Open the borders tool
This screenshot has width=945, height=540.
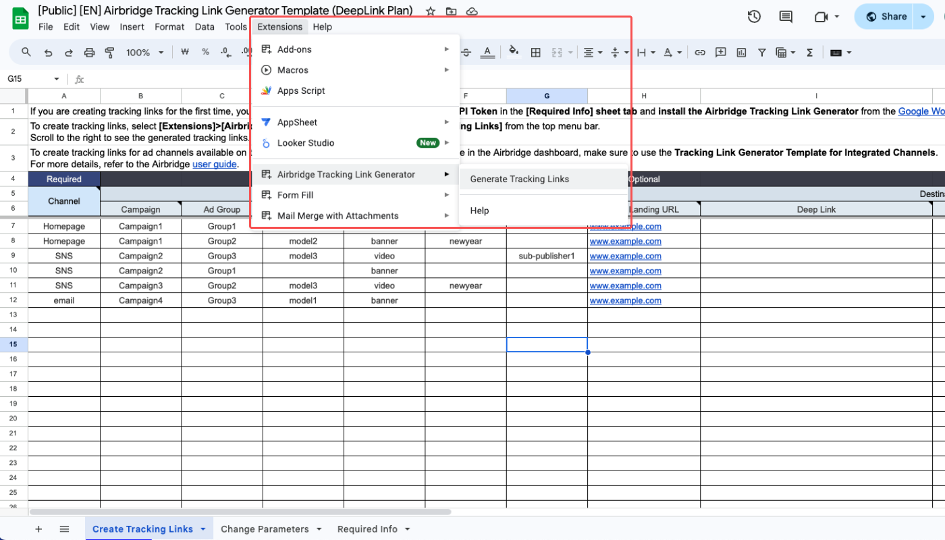[x=535, y=52]
